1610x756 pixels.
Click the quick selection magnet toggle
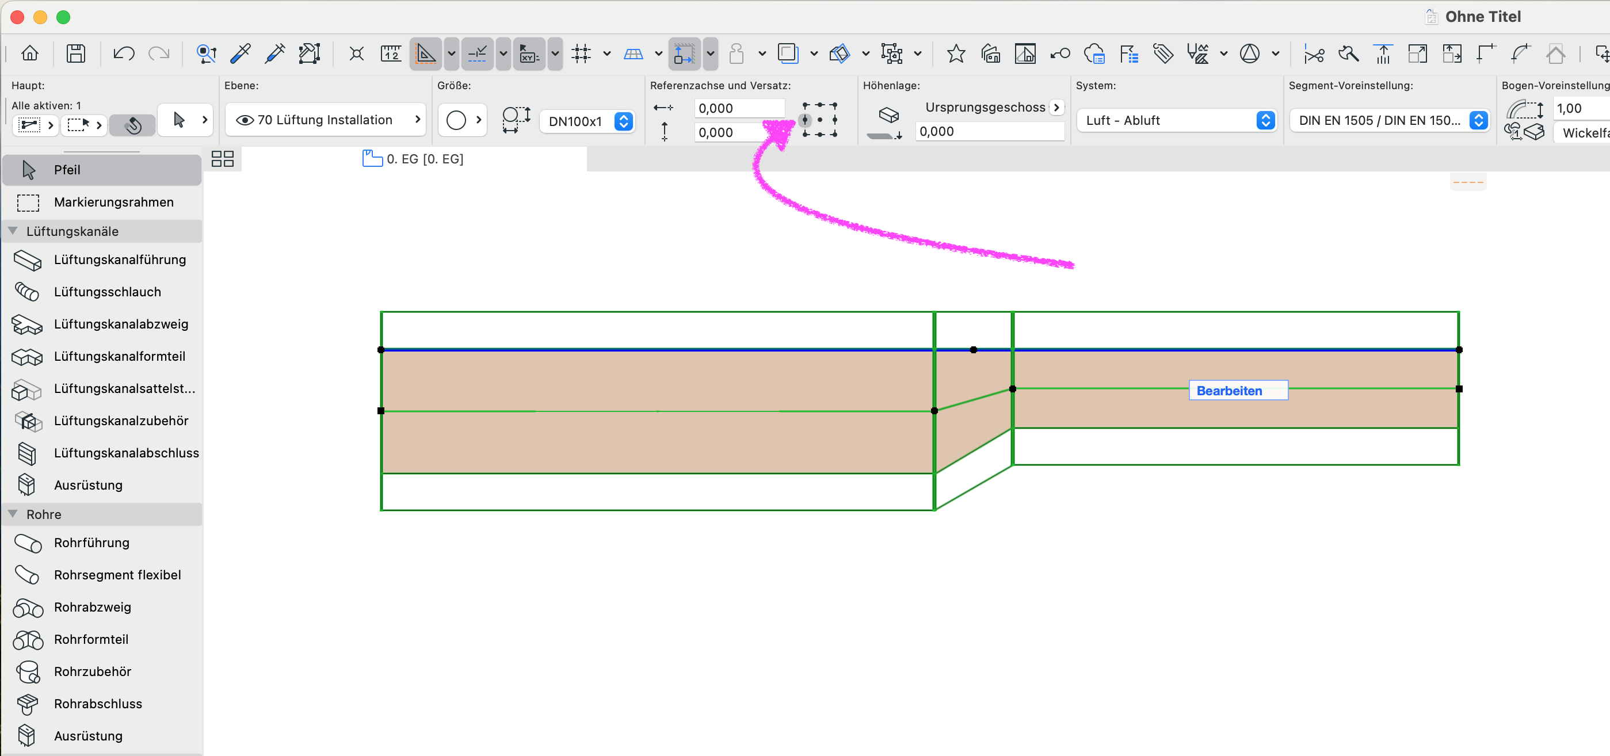point(132,125)
